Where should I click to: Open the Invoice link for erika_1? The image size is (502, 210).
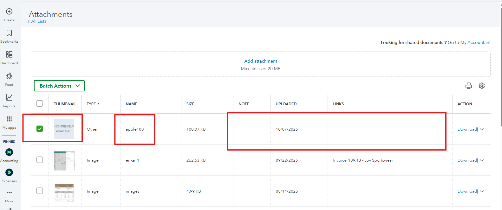[x=340, y=160]
